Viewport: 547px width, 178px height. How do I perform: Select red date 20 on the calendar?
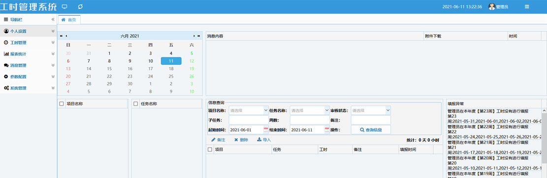[68, 76]
